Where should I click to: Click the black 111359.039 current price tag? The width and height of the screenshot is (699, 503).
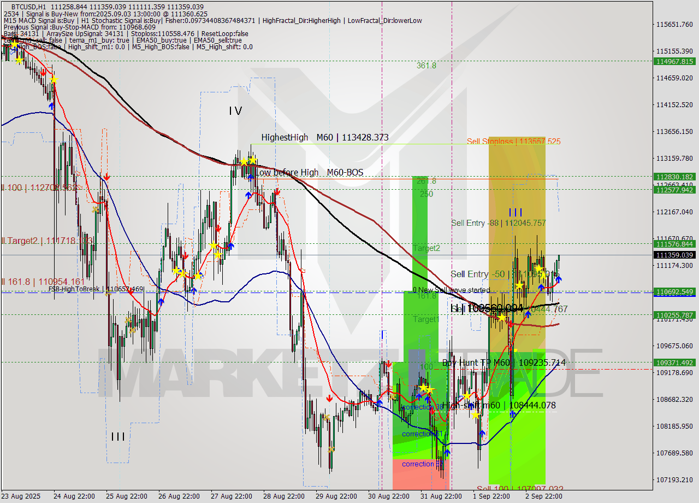[x=676, y=255]
